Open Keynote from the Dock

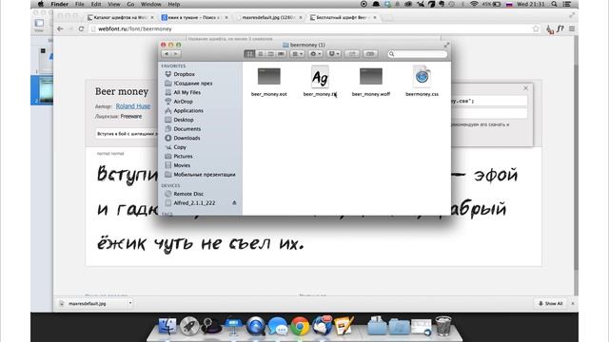233,326
